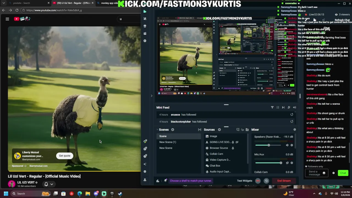
Task: Add a new source with plus icon
Action: 219,130
